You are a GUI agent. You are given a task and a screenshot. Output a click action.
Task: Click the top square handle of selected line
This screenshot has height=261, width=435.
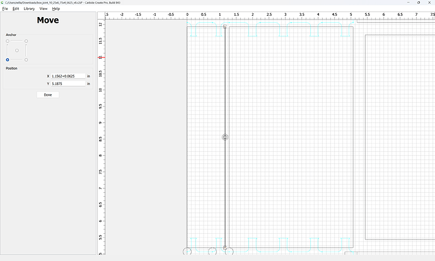(225, 26)
